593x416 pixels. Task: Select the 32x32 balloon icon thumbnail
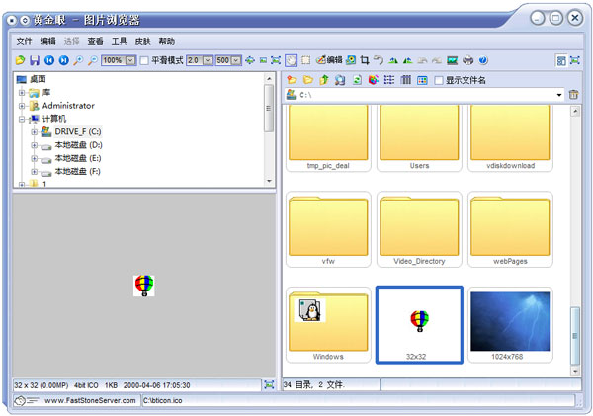pos(419,325)
